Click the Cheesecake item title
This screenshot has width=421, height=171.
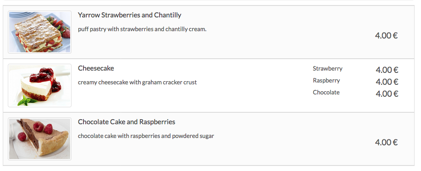point(96,68)
